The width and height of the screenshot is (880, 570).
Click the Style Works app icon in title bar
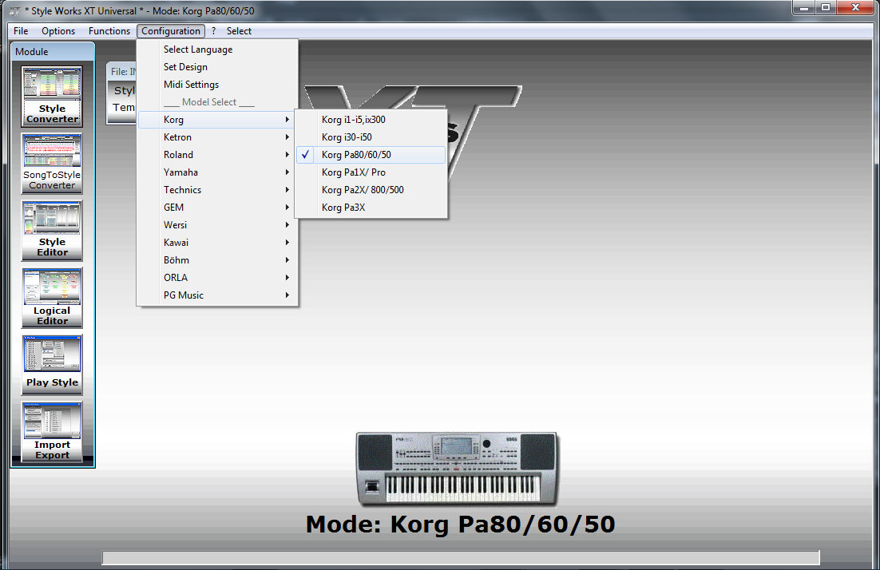14,10
